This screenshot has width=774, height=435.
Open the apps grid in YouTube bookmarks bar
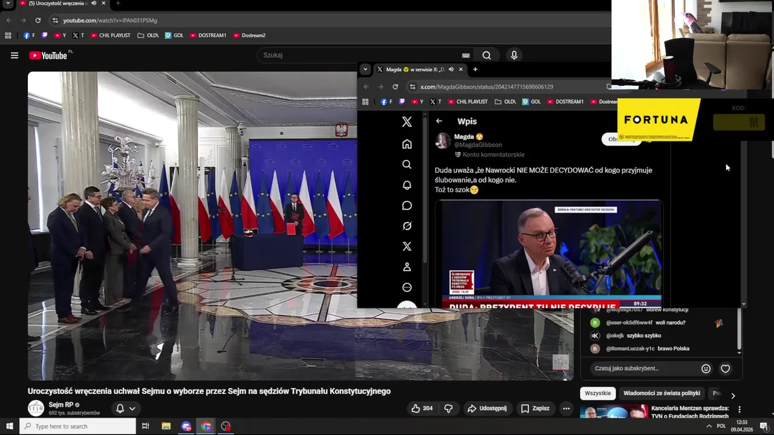(x=8, y=36)
